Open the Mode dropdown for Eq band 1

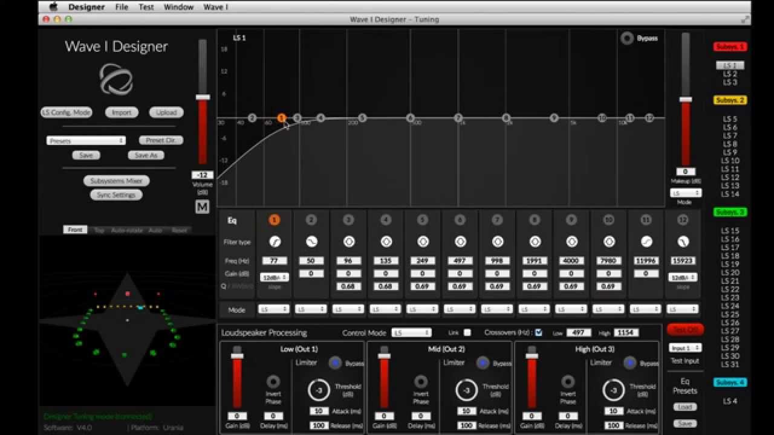(274, 309)
